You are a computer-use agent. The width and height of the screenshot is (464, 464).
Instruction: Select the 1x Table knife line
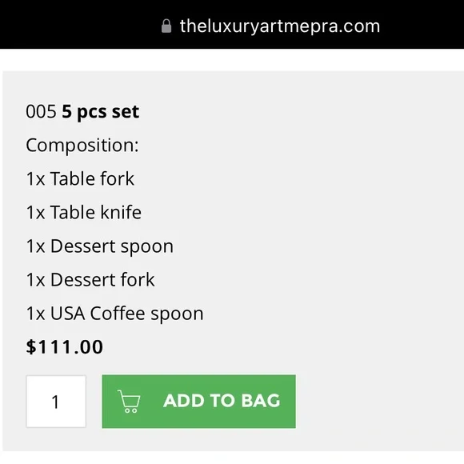[84, 213]
